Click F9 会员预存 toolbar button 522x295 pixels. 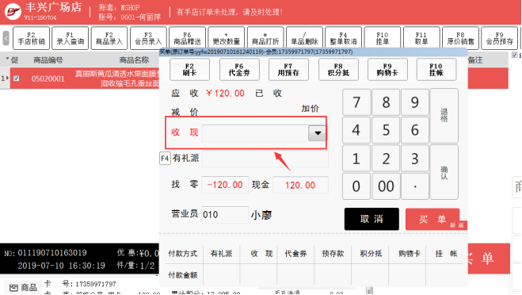pyautogui.click(x=499, y=38)
